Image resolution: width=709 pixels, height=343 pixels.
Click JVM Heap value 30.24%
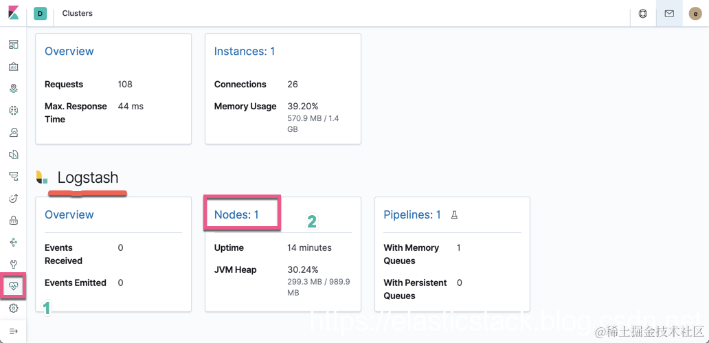pyautogui.click(x=303, y=269)
